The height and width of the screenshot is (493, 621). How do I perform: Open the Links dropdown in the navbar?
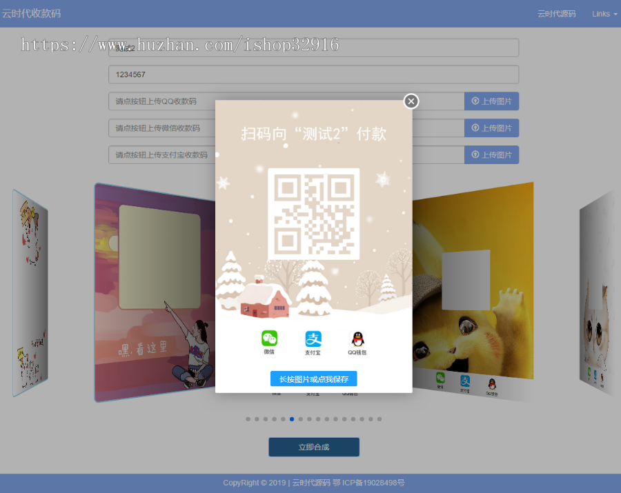[604, 14]
